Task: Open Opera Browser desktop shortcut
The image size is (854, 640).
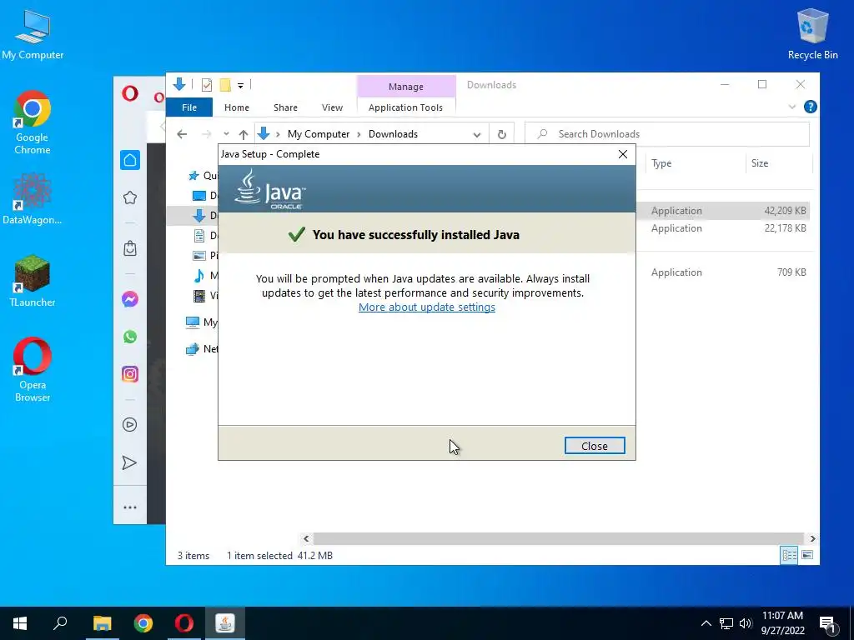Action: click(x=33, y=370)
